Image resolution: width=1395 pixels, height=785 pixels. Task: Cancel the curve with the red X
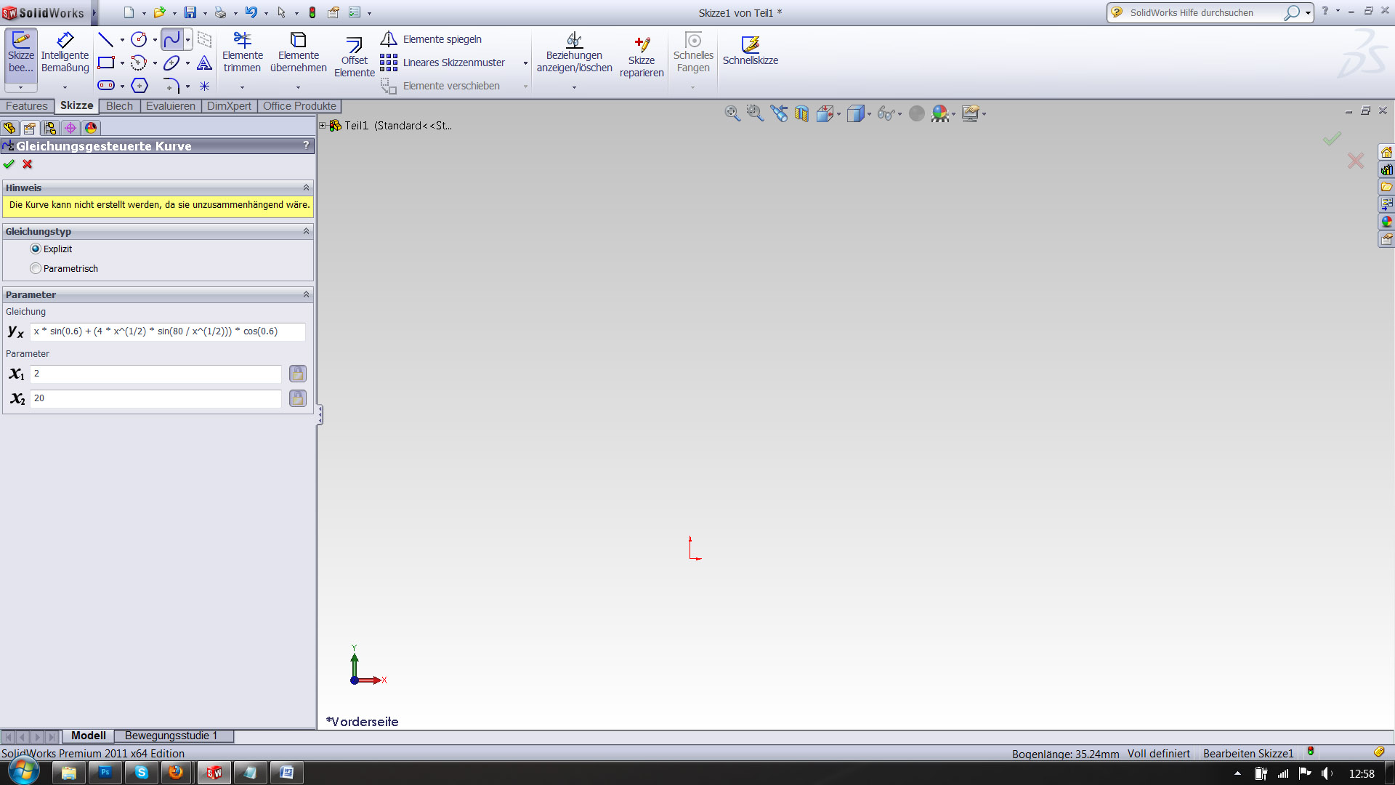click(28, 164)
